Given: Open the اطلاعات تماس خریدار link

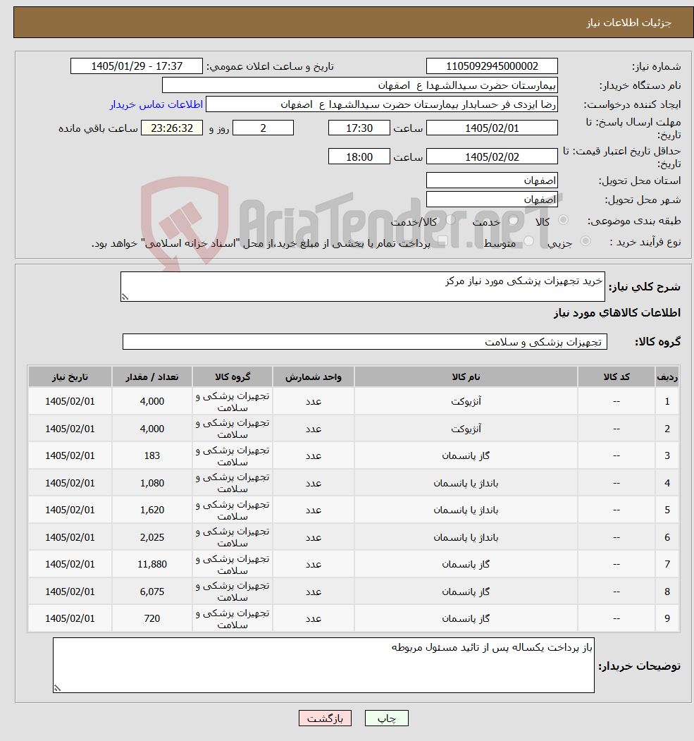Looking at the screenshot, I should [156, 104].
